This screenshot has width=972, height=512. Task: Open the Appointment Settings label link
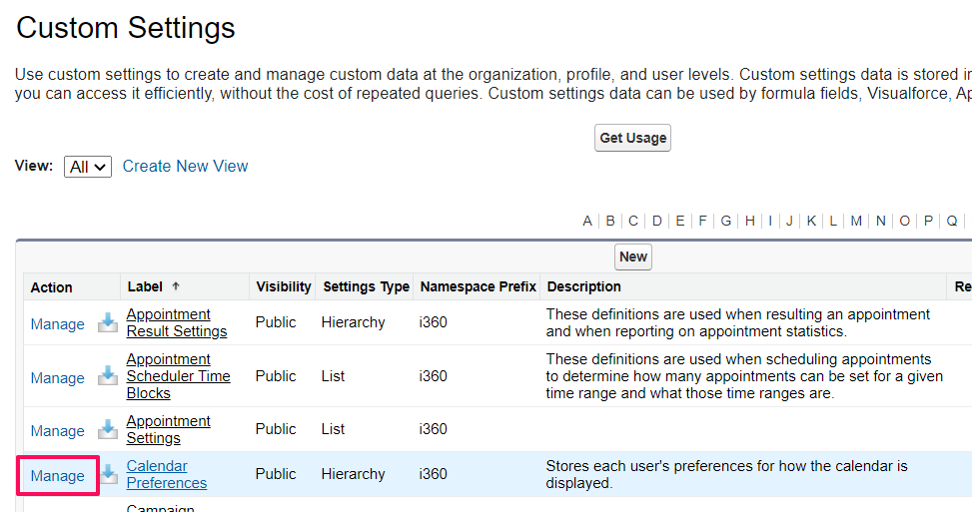pyautogui.click(x=168, y=429)
